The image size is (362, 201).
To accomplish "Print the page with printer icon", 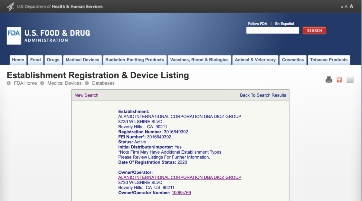I will pos(329,80).
